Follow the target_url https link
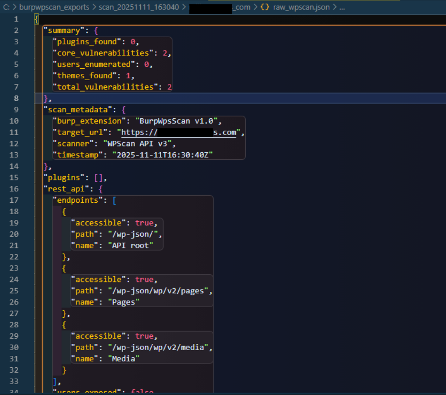 coord(178,133)
